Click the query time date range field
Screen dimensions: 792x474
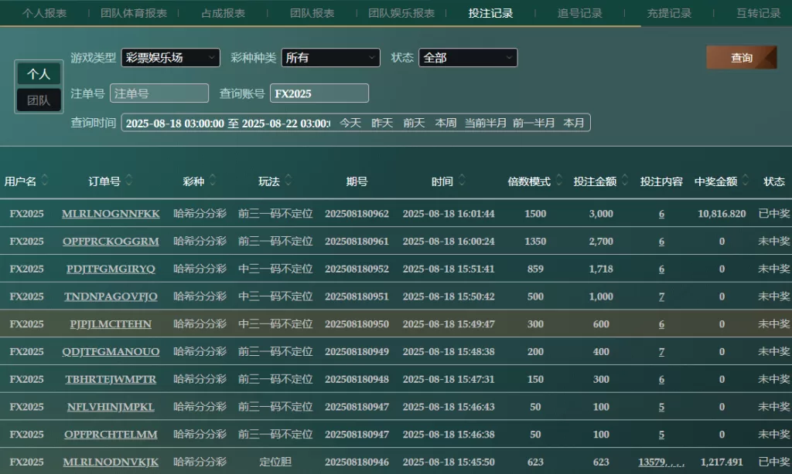[228, 123]
